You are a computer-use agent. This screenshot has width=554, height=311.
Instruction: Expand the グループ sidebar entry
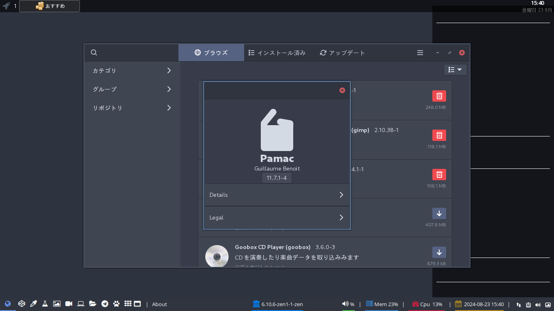pos(132,89)
